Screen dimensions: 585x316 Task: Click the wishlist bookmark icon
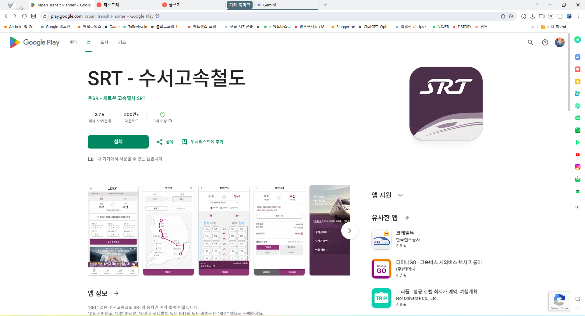tap(185, 142)
